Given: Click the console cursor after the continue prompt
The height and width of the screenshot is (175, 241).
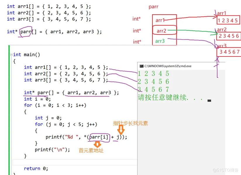Looking at the screenshot, I should pyautogui.click(x=209, y=101).
